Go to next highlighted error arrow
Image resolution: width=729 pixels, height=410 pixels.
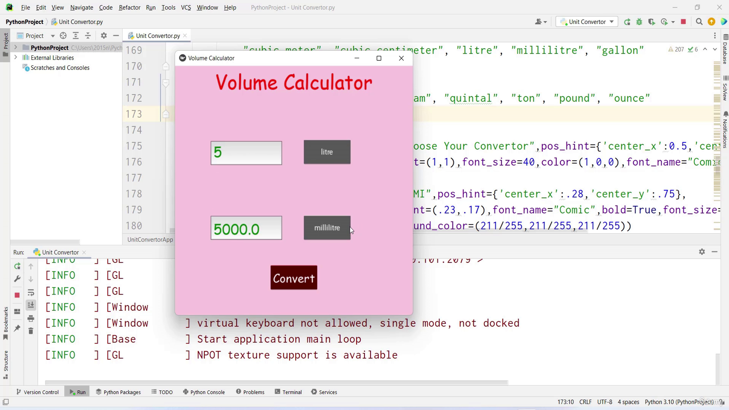tap(715, 49)
